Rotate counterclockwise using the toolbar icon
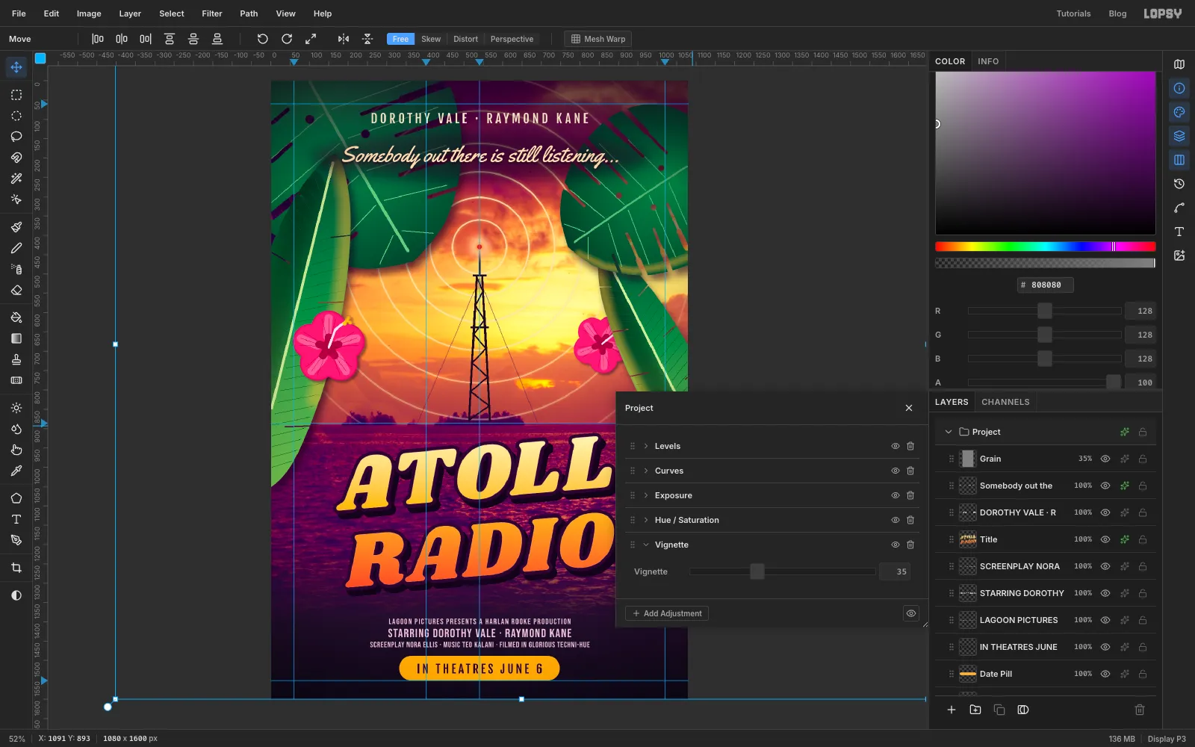 pyautogui.click(x=262, y=39)
